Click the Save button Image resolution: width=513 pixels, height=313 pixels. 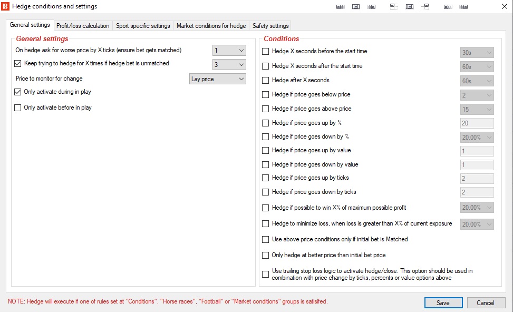point(443,303)
